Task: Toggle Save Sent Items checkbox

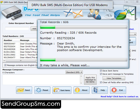Action: coord(101,71)
